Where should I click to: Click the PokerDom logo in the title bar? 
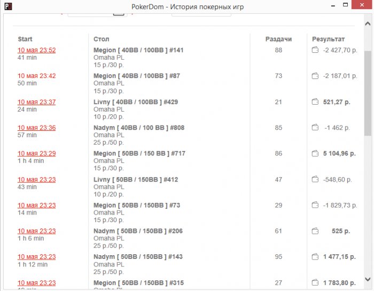(9, 6)
